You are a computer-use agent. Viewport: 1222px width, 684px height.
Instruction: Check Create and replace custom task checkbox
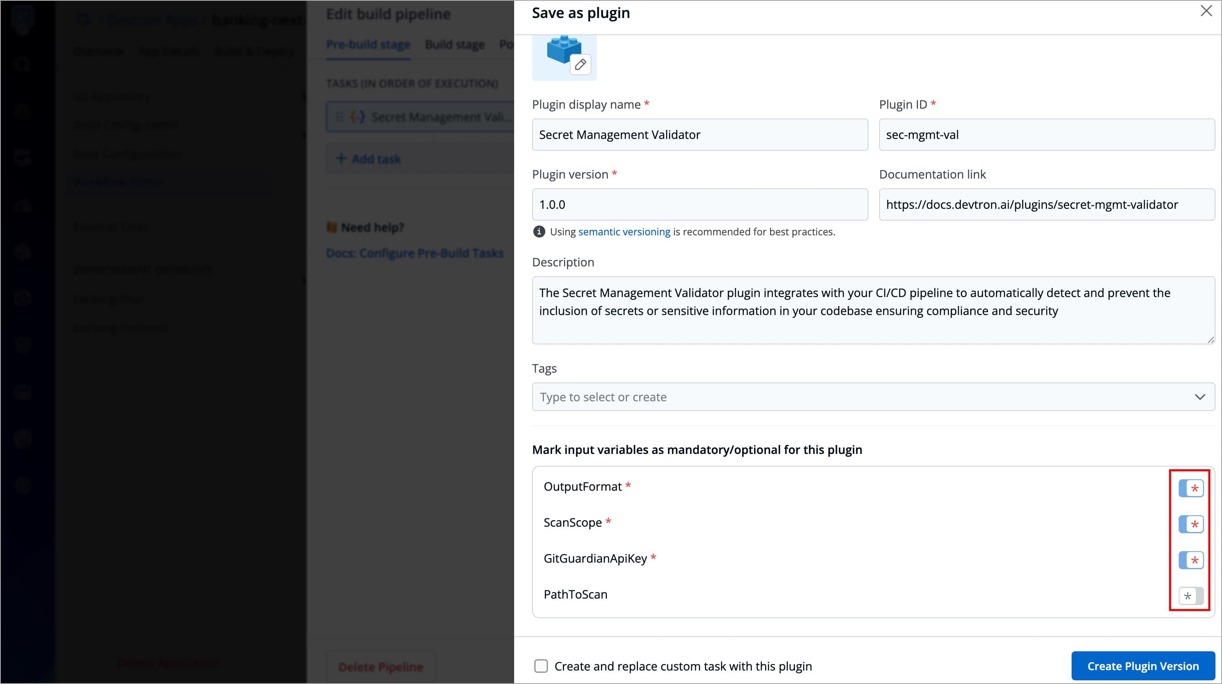tap(541, 666)
